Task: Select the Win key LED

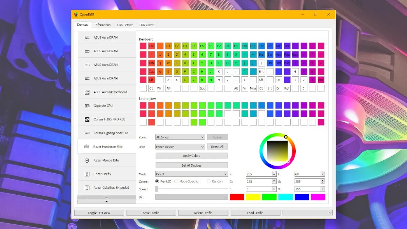Action: (x=160, y=88)
